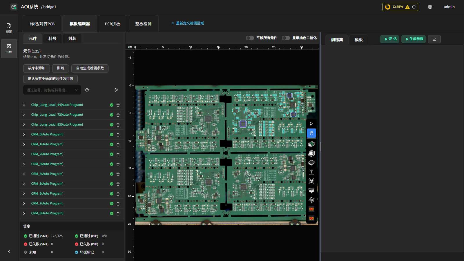Enable the 平移所有元件 switch

pyautogui.click(x=250, y=38)
